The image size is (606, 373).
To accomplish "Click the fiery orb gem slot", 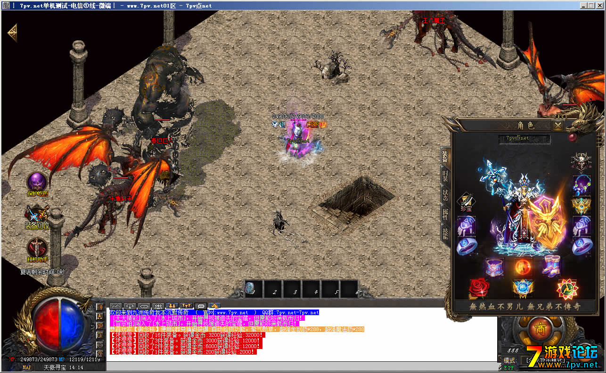I will 523,267.
